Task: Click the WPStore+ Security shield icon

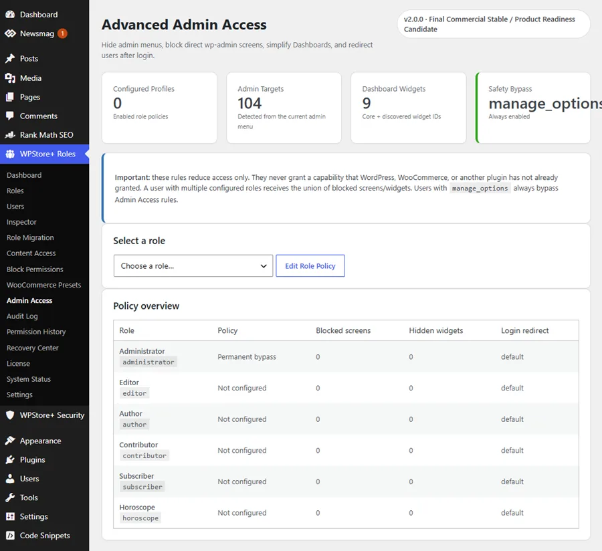Action: (x=10, y=415)
